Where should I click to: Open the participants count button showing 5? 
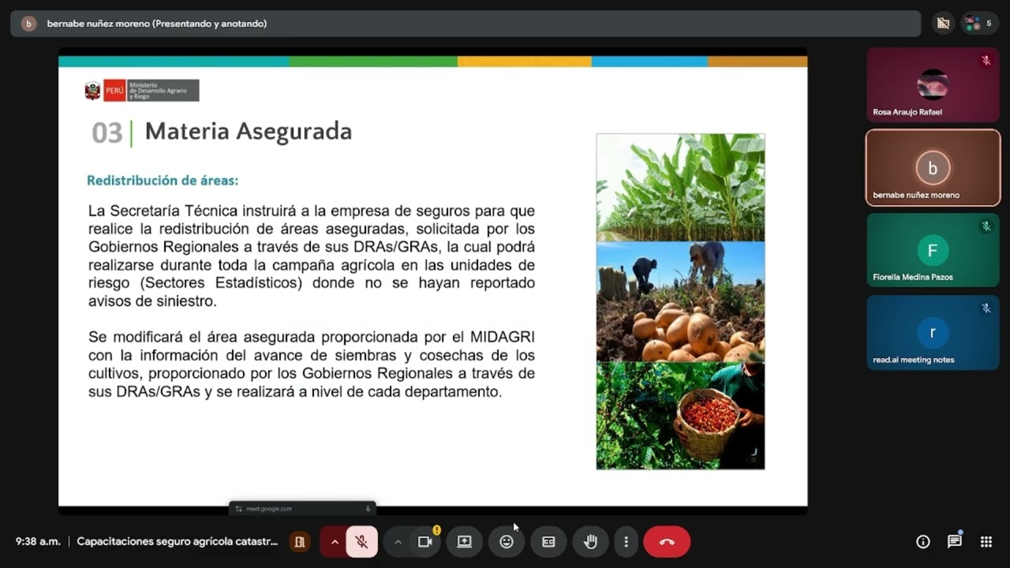[x=980, y=24]
